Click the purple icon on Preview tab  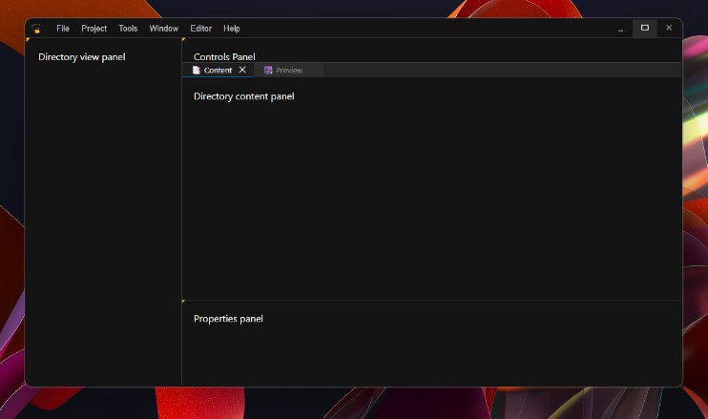(268, 71)
